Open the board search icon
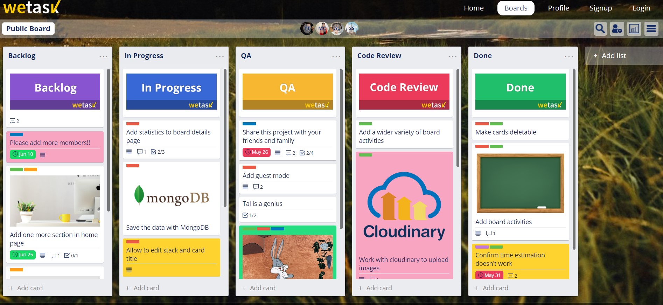 (x=600, y=29)
